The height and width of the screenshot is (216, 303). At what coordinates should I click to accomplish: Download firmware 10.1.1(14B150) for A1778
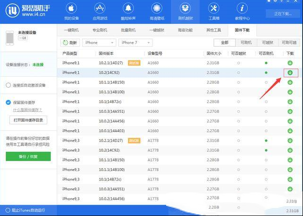click(290, 160)
